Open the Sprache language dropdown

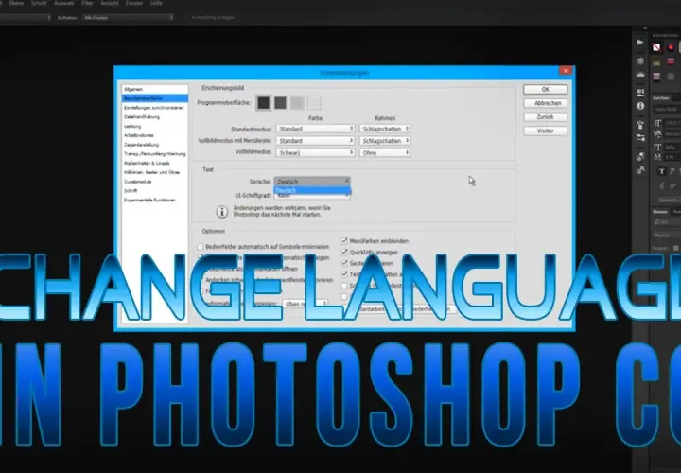pyautogui.click(x=312, y=182)
